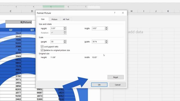
Task: Select cell with value 2645
Action: [x=11, y=36]
